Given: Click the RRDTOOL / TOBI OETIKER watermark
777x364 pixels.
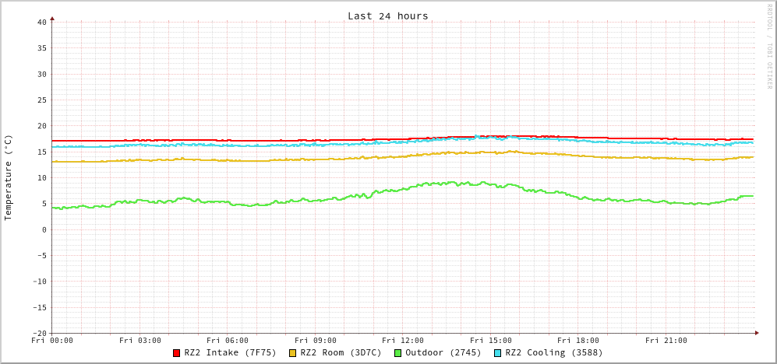Looking at the screenshot, I should (768, 46).
